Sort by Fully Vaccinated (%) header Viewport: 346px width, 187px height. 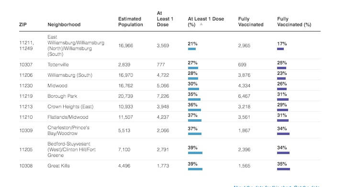coord(294,21)
